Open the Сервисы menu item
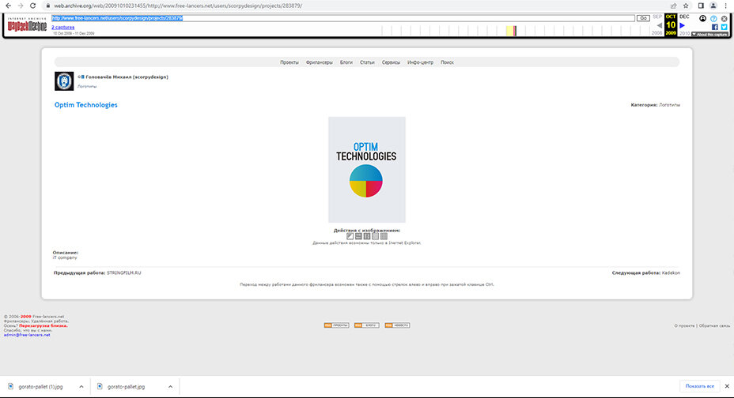Screen dimensions: 734x398 tap(391, 62)
